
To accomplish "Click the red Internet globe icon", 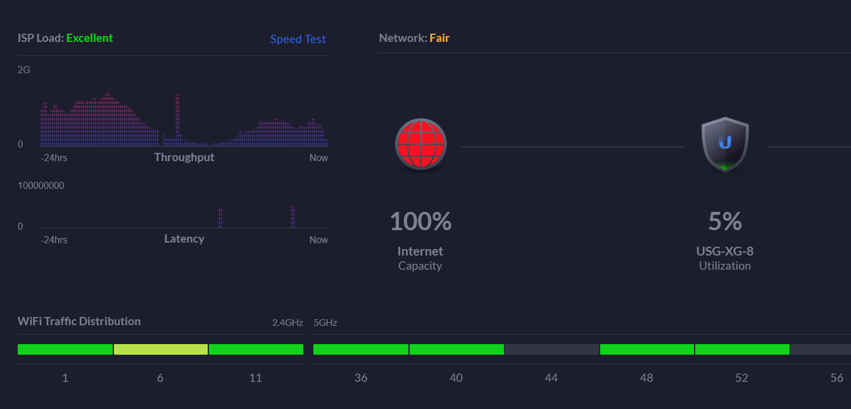I will 421,145.
